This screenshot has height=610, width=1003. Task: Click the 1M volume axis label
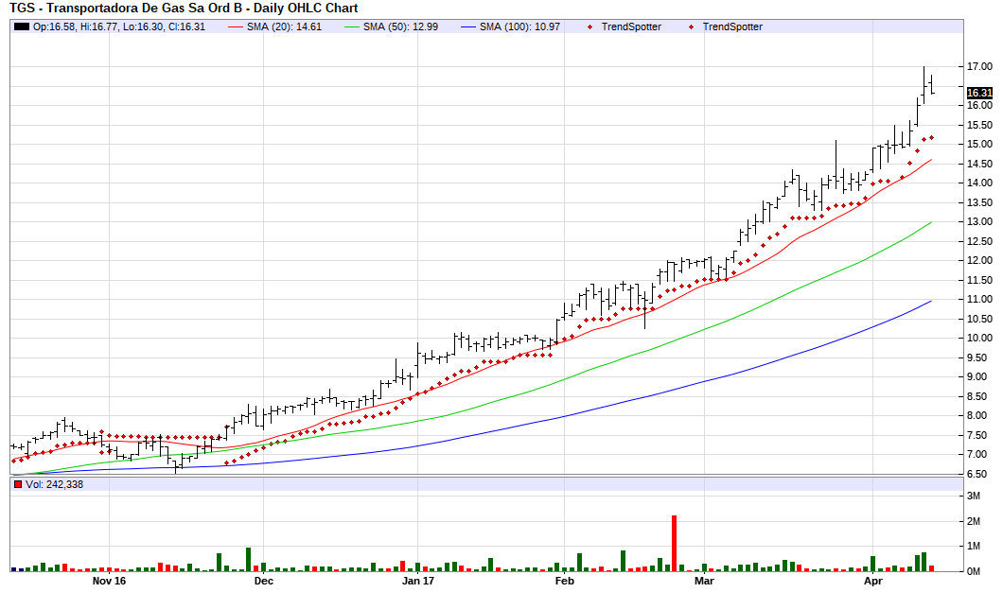[x=973, y=546]
